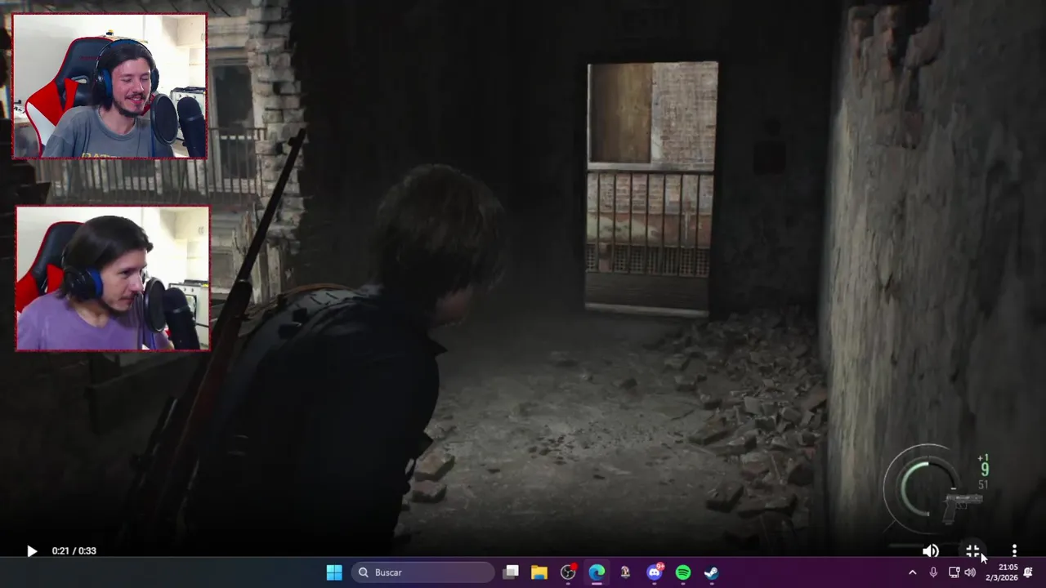Image resolution: width=1046 pixels, height=588 pixels.
Task: Open Task View from the taskbar
Action: coord(511,572)
